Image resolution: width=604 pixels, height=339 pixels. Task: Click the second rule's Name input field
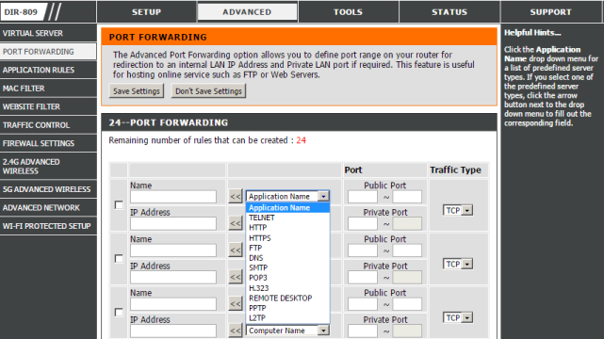173,250
